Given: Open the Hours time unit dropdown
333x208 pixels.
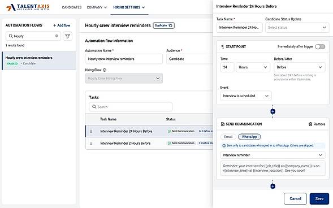Looking at the screenshot, I should tap(253, 67).
